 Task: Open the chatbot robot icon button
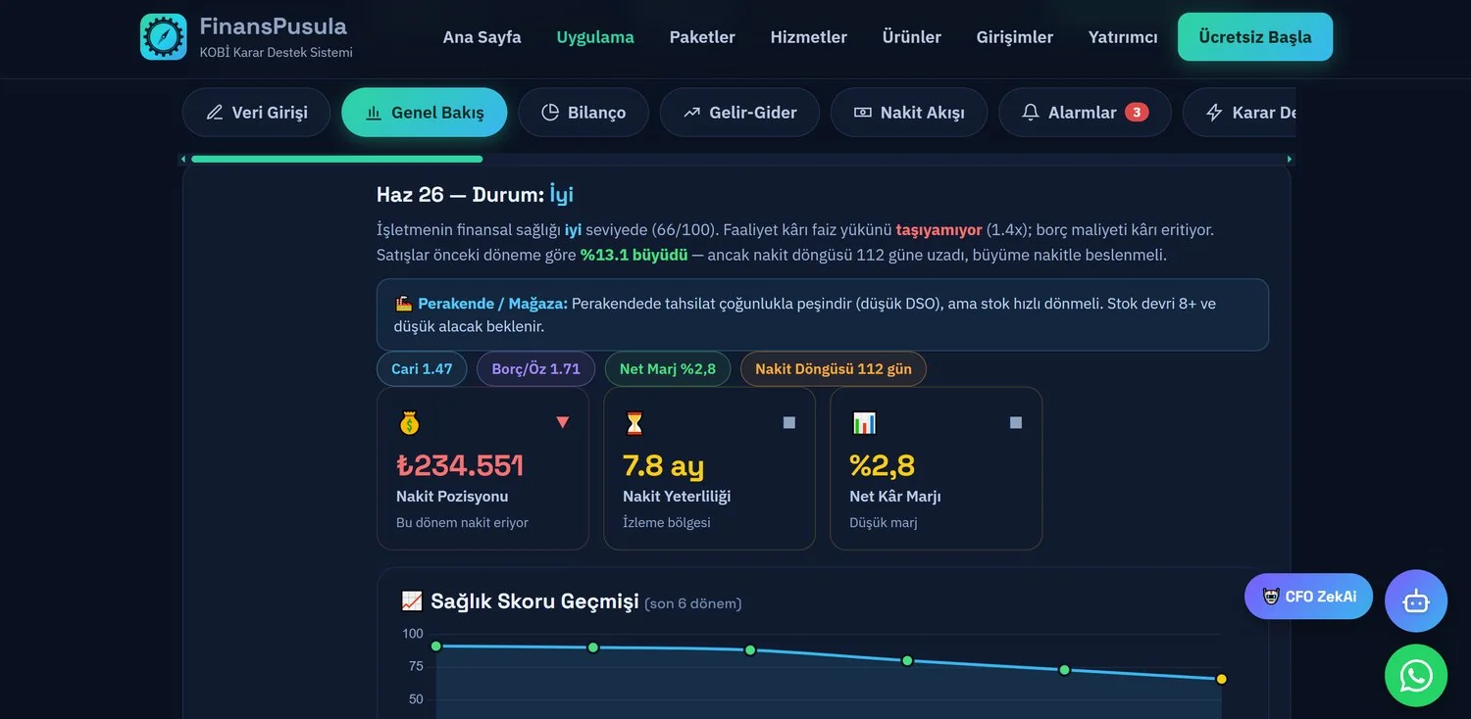click(x=1416, y=600)
